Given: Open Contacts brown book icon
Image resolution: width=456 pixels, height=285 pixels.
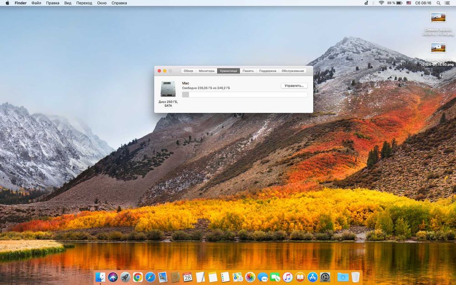Looking at the screenshot, I should pyautogui.click(x=175, y=277).
